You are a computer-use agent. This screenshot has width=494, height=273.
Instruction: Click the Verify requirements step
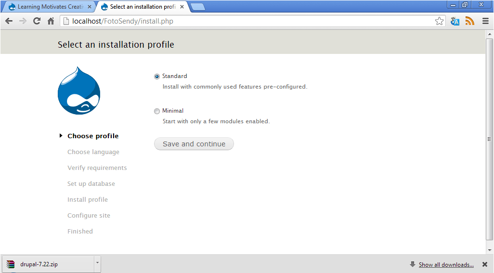click(x=97, y=168)
